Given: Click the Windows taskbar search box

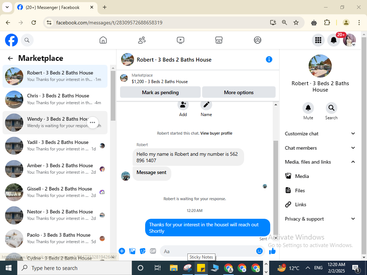Looking at the screenshot, I should (75, 268).
